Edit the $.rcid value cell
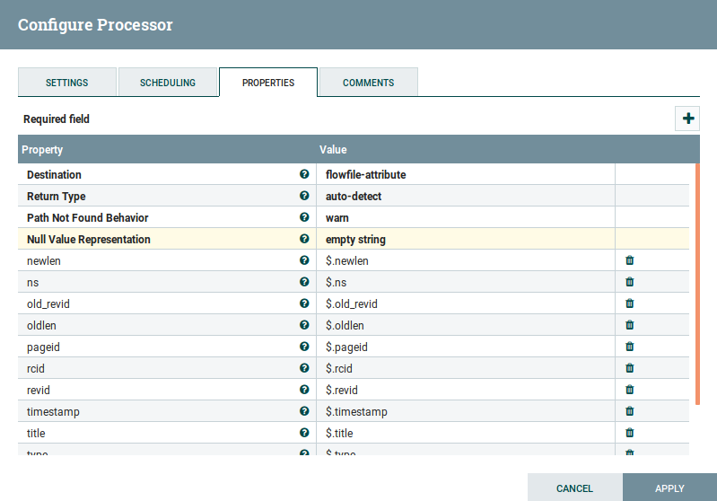The width and height of the screenshot is (717, 501). (466, 368)
